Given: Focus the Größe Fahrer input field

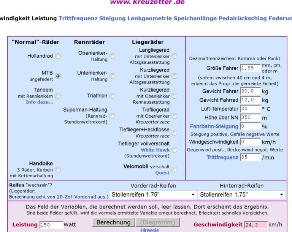Looking at the screenshot, I should tap(250, 68).
